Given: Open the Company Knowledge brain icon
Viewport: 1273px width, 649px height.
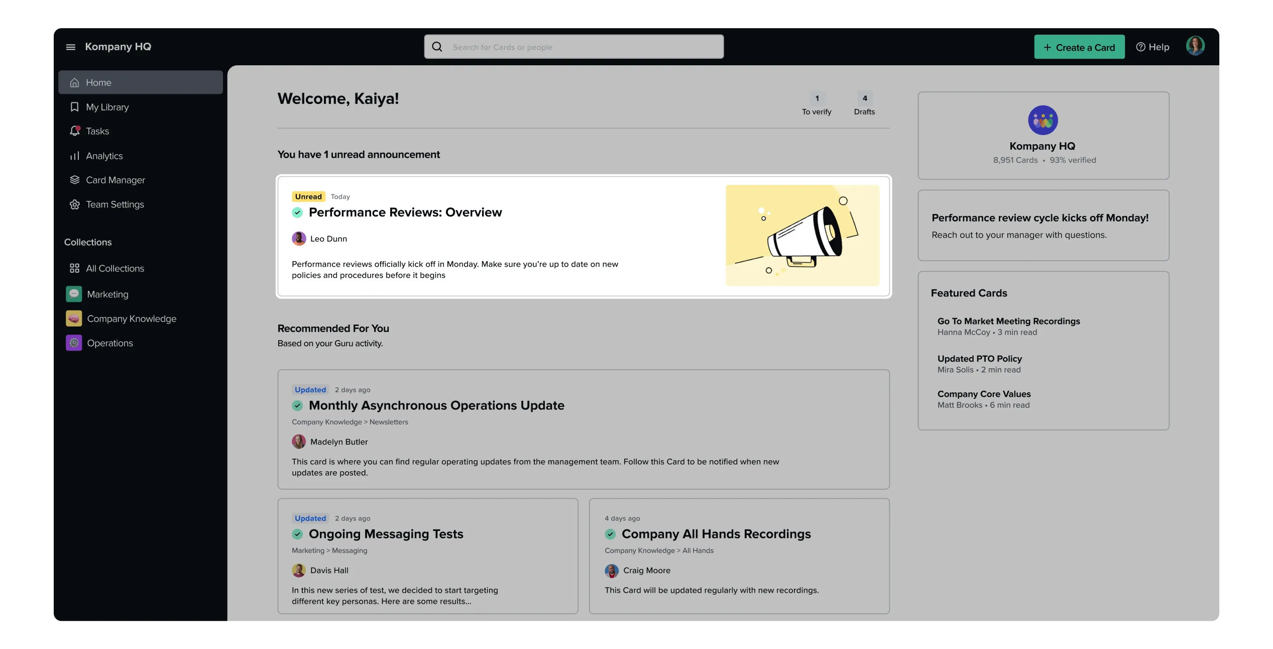Looking at the screenshot, I should pyautogui.click(x=73, y=318).
